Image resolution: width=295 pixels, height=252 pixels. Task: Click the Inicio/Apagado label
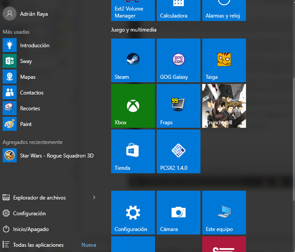[31, 229]
